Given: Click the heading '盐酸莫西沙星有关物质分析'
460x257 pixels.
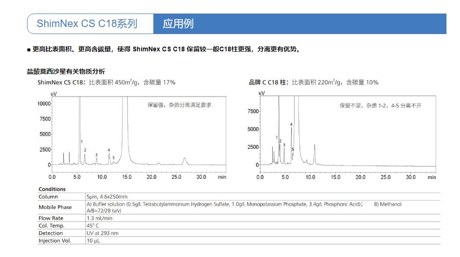Looking at the screenshot, I should click(x=66, y=71).
